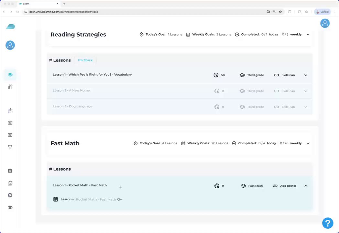Expand Lesson 1 Which Pet Is Right row
This screenshot has width=339, height=233.
tap(306, 75)
